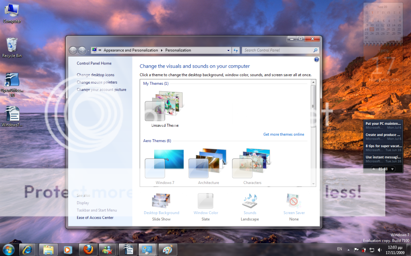Click the refresh button beside address bar
The height and width of the screenshot is (256, 411).
point(236,50)
